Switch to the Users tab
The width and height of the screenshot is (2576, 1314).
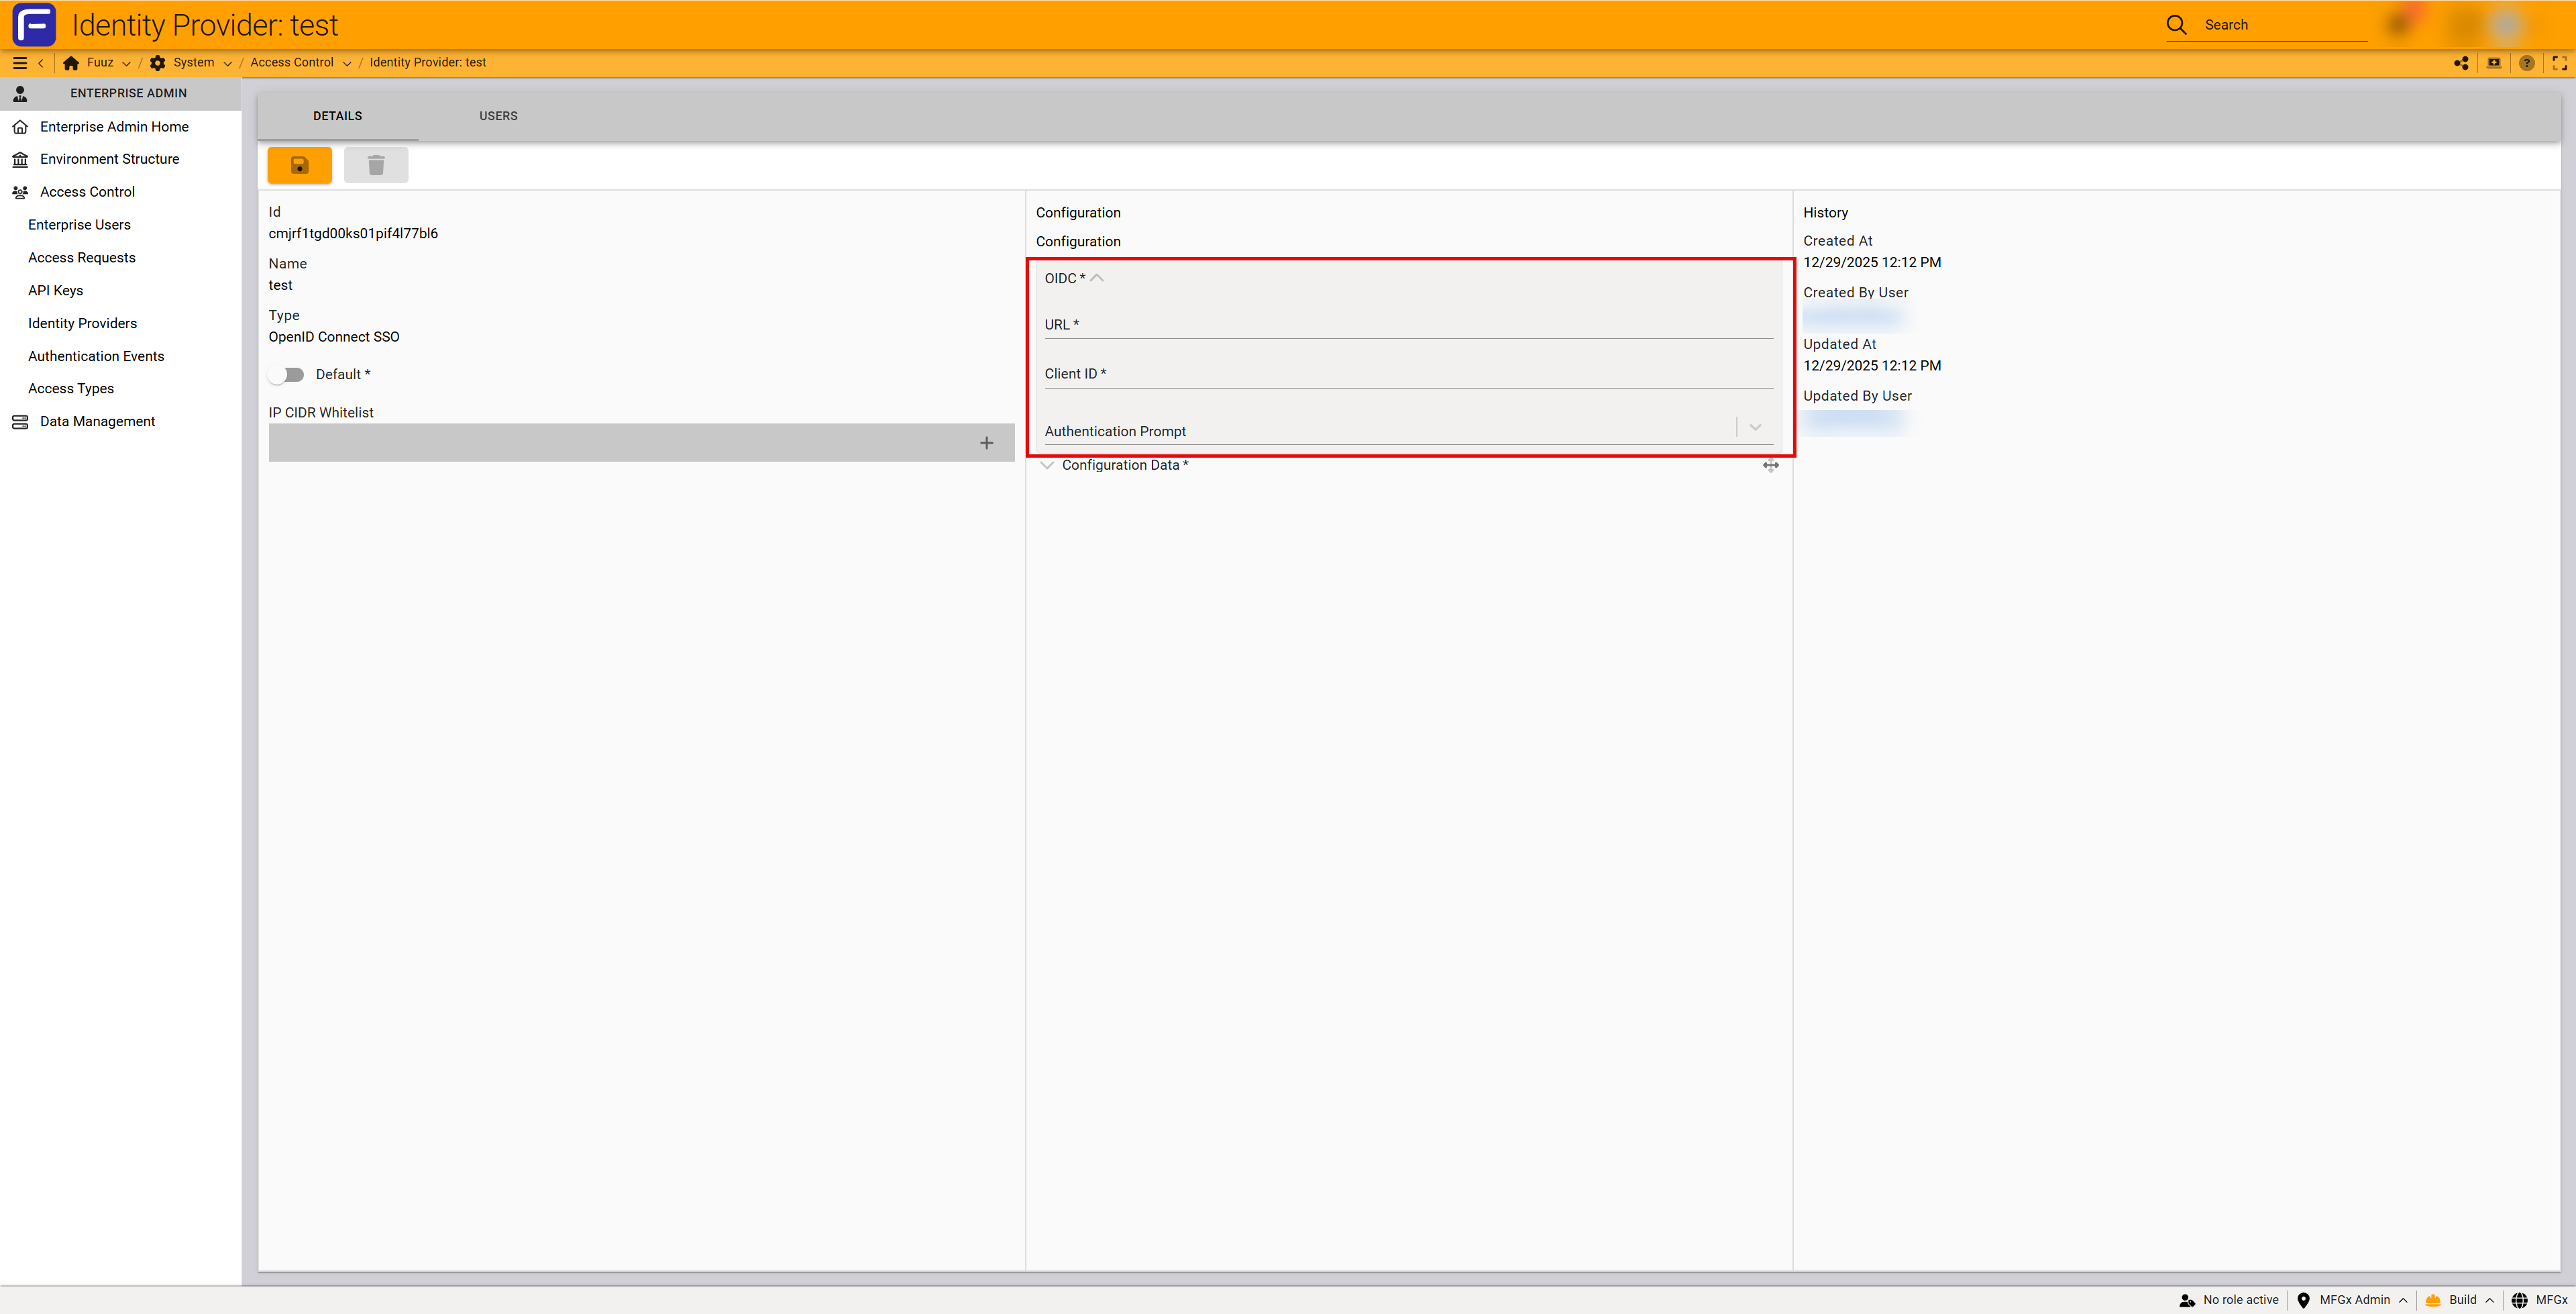(498, 116)
